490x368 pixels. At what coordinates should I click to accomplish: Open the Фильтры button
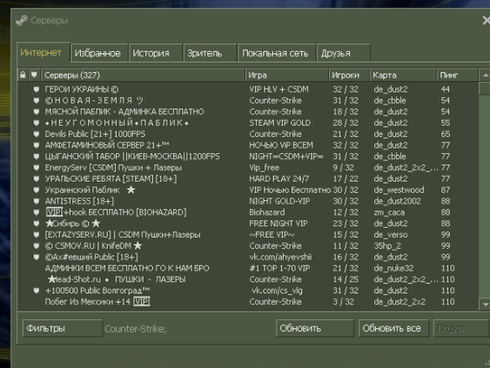coord(63,328)
